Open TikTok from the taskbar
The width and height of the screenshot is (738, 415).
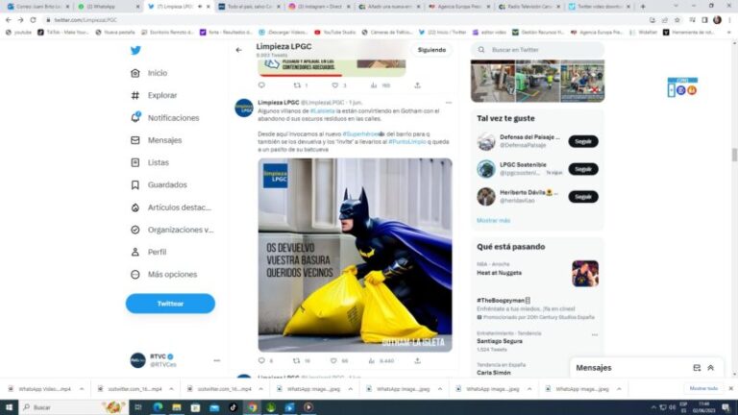(233, 407)
